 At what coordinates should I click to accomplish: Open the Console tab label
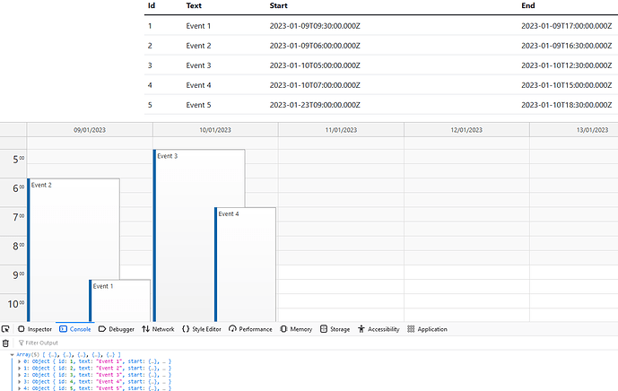pos(81,329)
